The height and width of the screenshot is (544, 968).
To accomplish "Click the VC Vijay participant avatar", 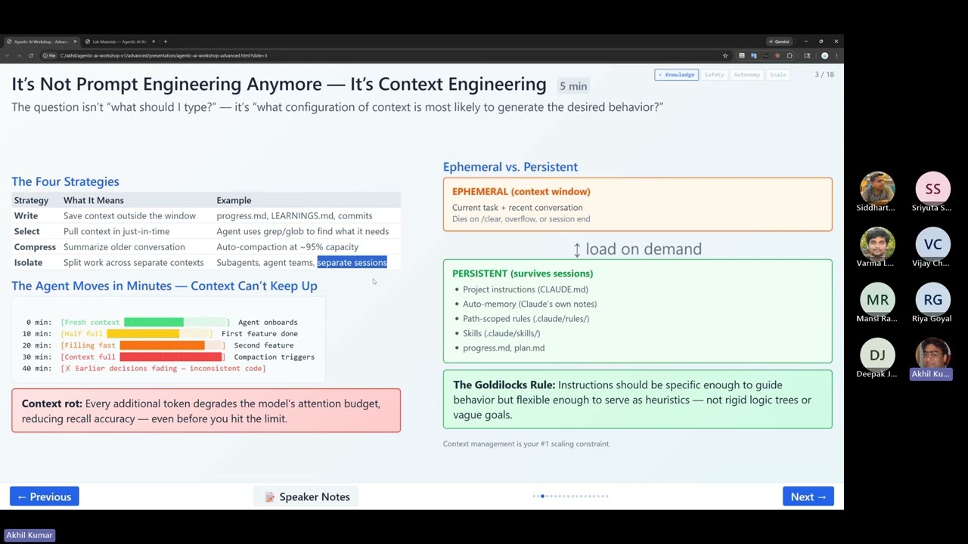I will click(932, 245).
